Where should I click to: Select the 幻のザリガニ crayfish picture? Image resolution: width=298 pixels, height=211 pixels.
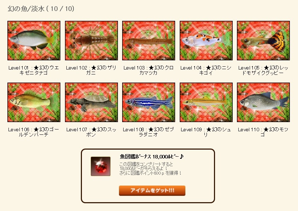point(91,41)
